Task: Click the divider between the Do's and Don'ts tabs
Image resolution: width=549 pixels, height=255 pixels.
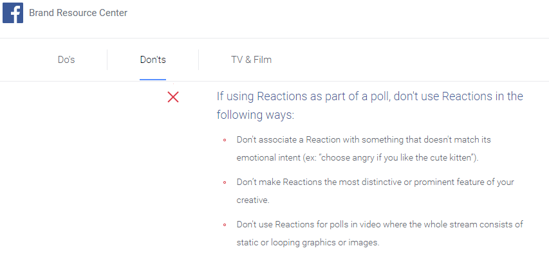Action: [107, 60]
